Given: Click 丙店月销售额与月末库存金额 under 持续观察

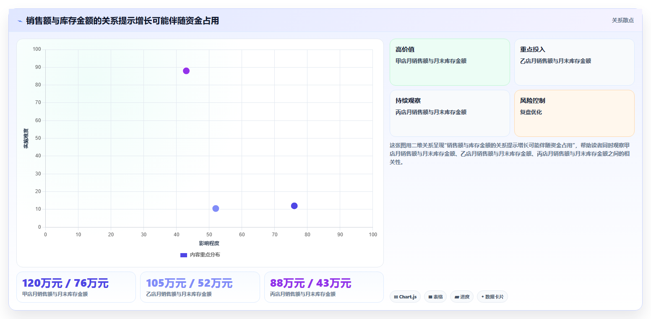Looking at the screenshot, I should (x=431, y=112).
